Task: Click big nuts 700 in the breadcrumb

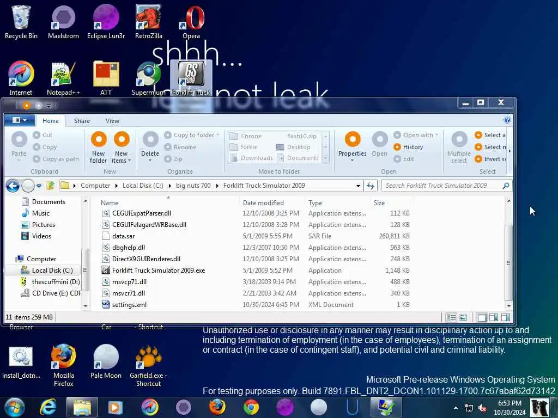Action: click(x=193, y=186)
